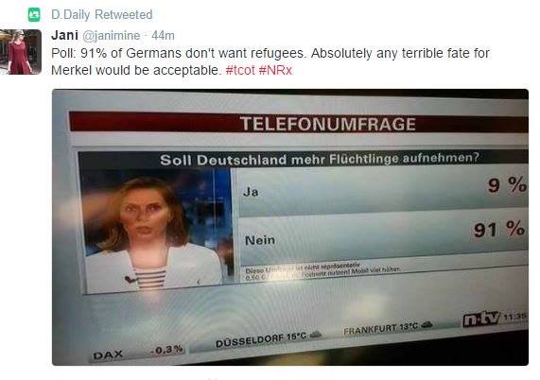This screenshot has height=380, width=540.
Task: Open the @janimine handle
Action: coord(112,36)
